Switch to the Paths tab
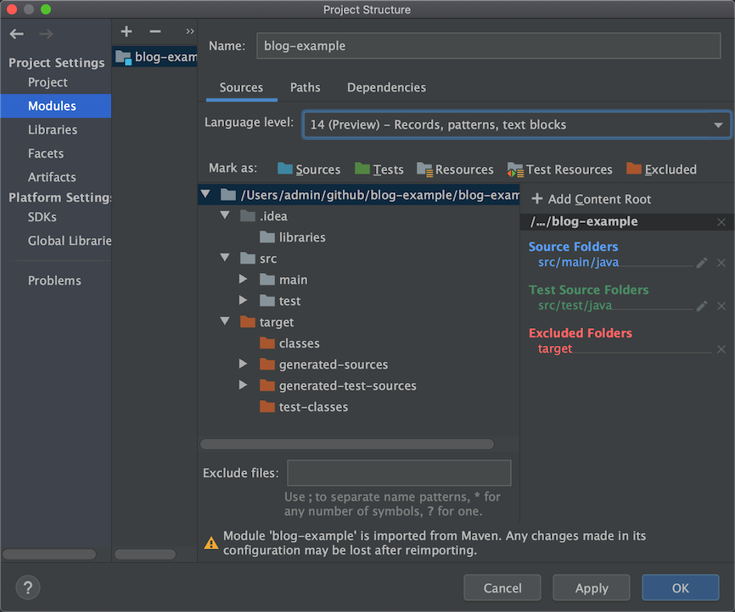Image resolution: width=735 pixels, height=612 pixels. click(305, 87)
